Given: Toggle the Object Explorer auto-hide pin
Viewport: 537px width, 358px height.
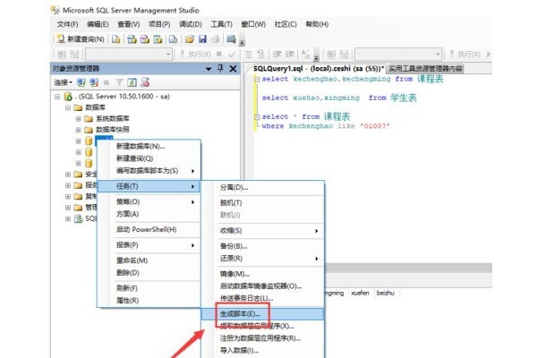Looking at the screenshot, I should pyautogui.click(x=220, y=69).
